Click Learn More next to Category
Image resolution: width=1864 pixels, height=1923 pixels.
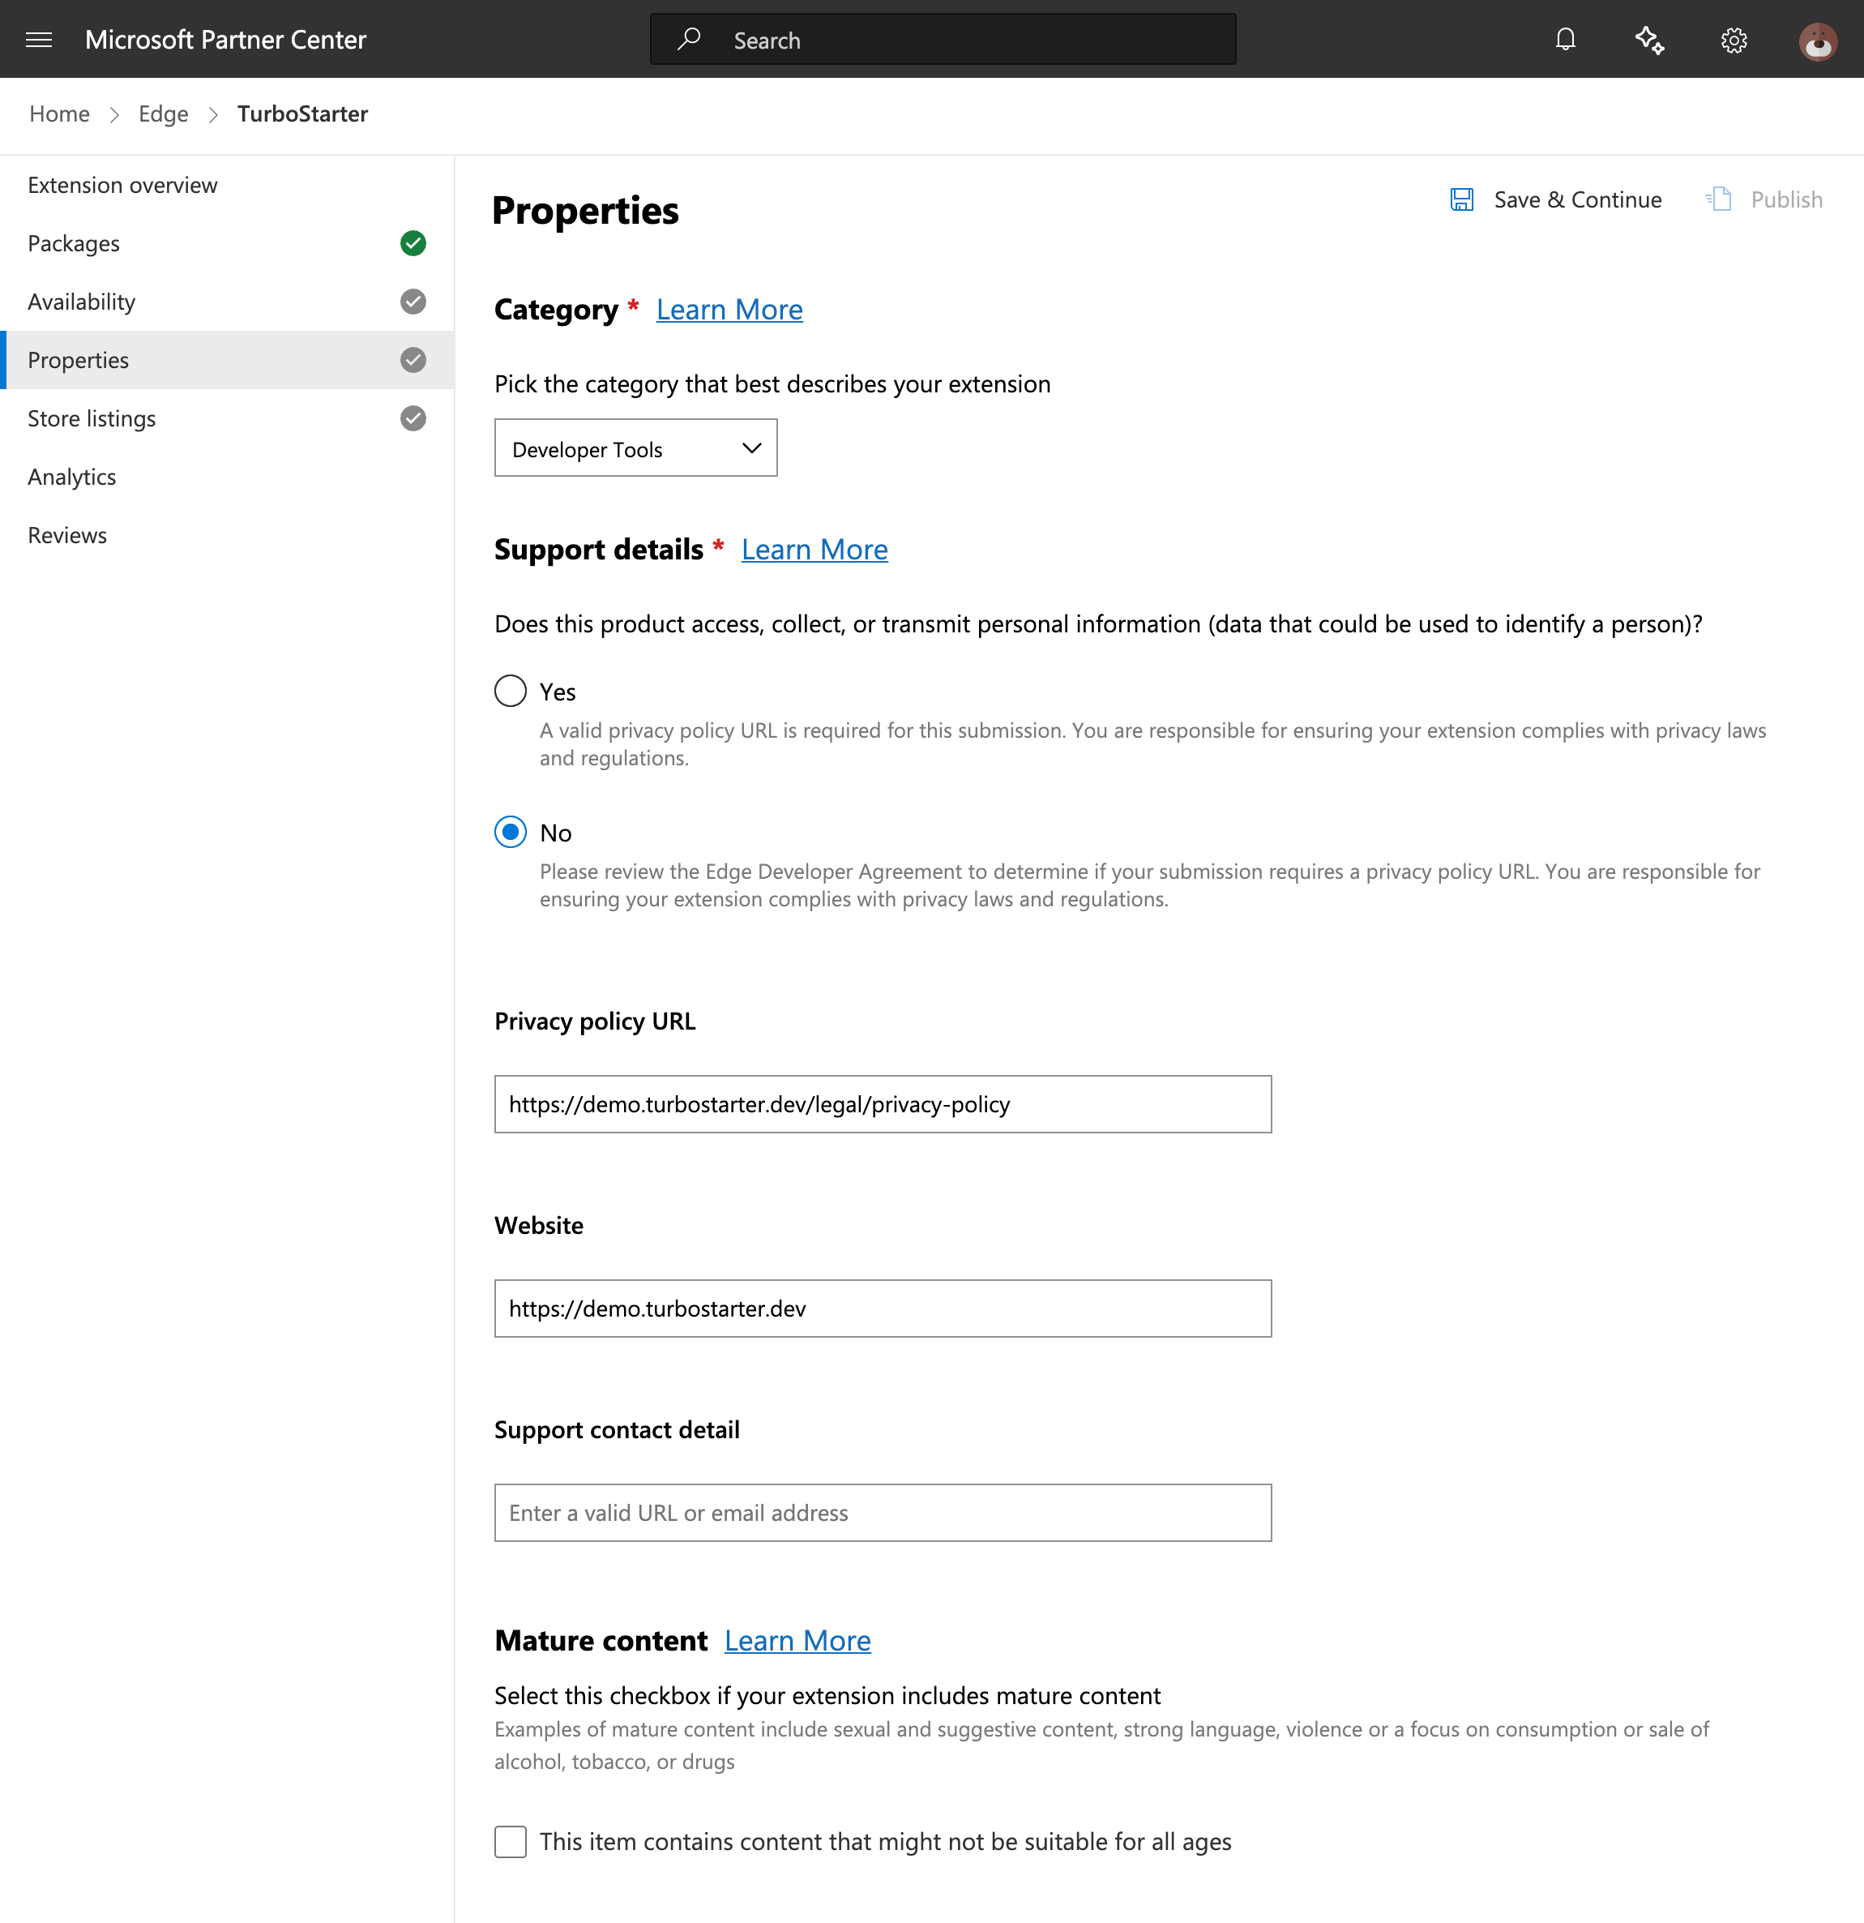pos(729,310)
